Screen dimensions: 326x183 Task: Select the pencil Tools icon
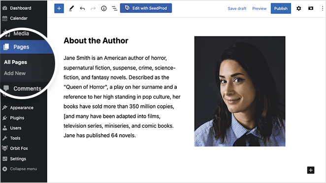click(71, 8)
